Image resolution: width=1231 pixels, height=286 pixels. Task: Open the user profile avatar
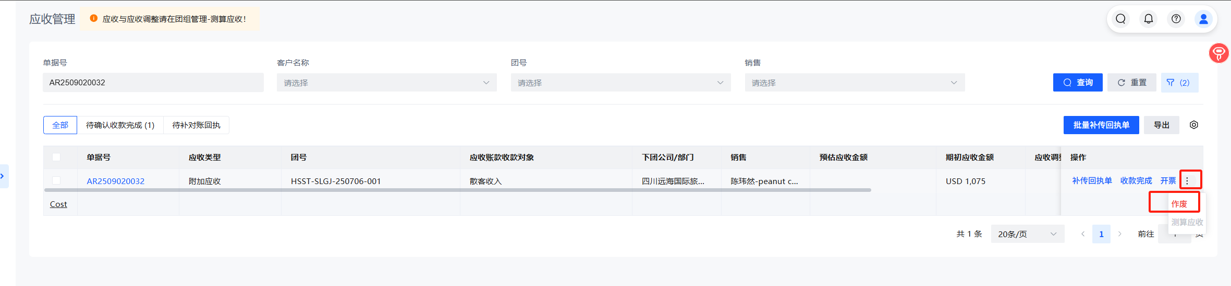tap(1203, 19)
